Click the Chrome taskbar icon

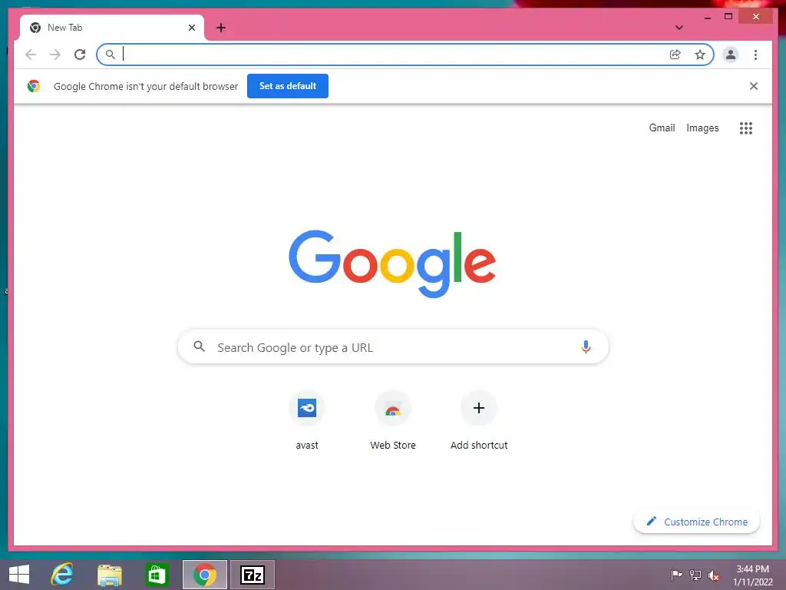point(204,575)
